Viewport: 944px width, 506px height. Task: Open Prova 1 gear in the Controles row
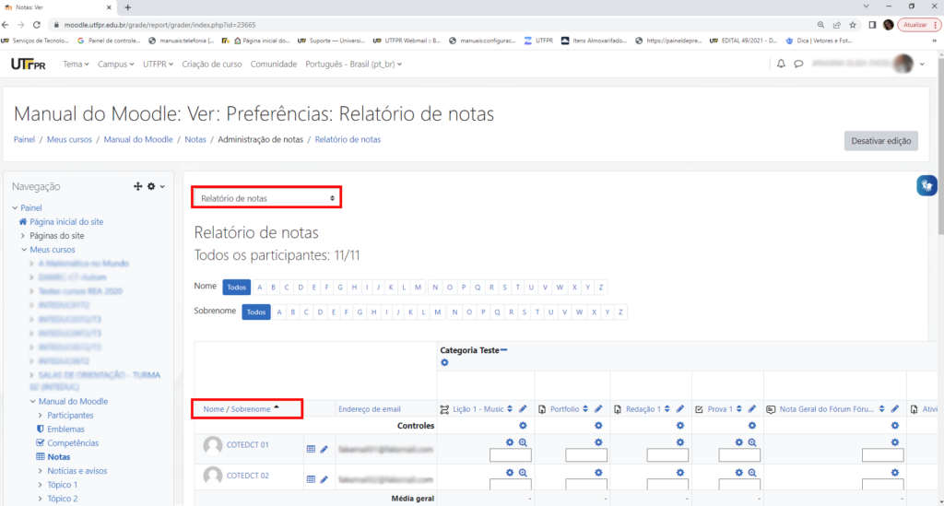point(752,426)
